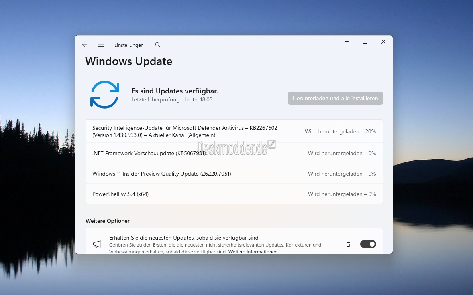473x295 pixels.
Task: Turn off the newest updates toggle
Action: click(x=368, y=244)
